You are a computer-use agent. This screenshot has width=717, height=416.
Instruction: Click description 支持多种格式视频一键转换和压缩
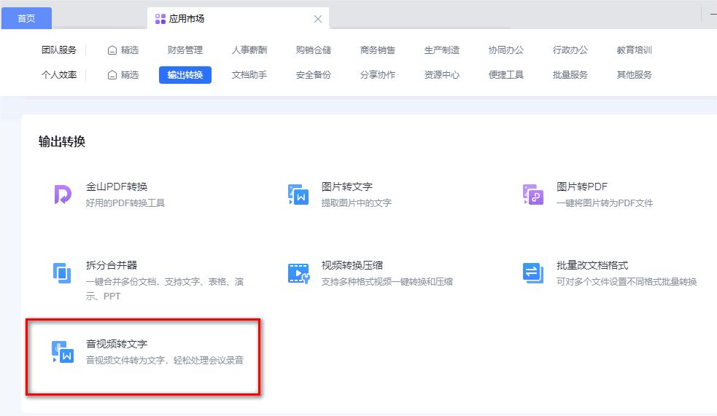(387, 282)
